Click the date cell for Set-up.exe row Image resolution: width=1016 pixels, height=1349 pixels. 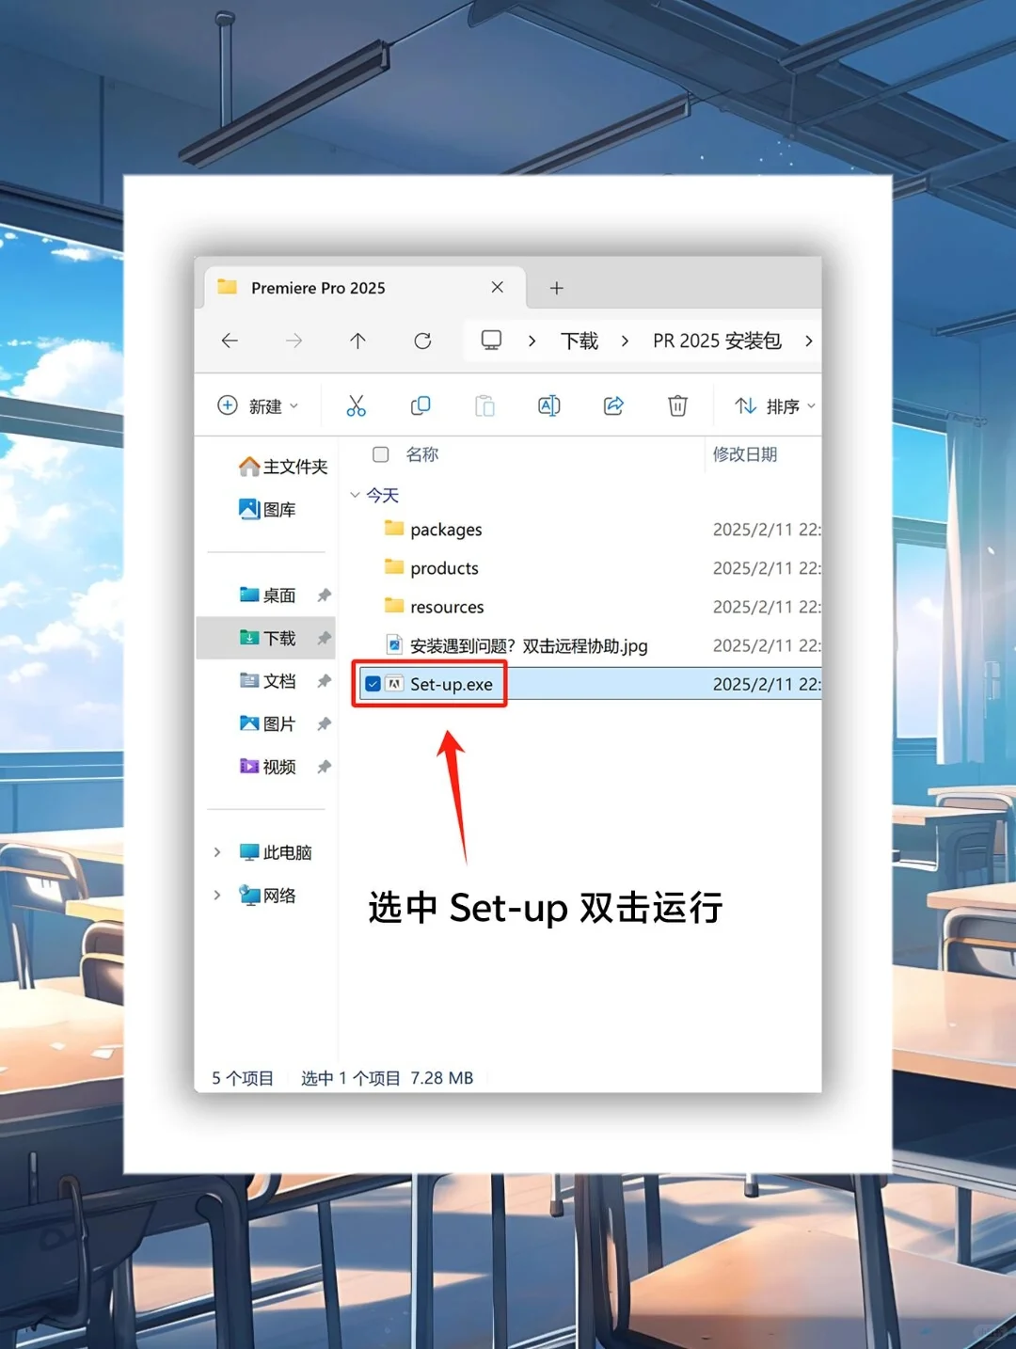pos(766,684)
